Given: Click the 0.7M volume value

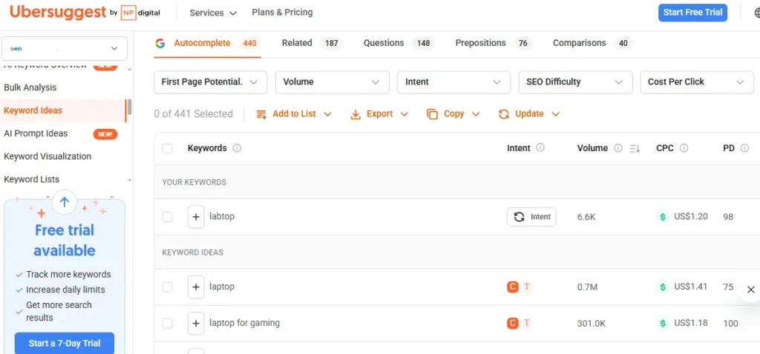Looking at the screenshot, I should [588, 287].
